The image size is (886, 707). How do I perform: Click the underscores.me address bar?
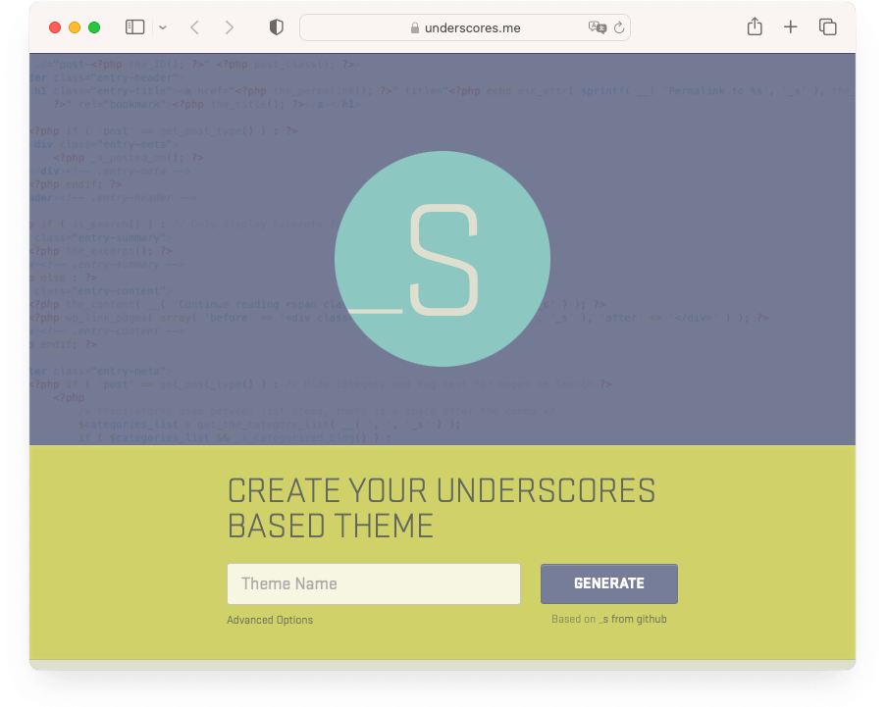(471, 28)
